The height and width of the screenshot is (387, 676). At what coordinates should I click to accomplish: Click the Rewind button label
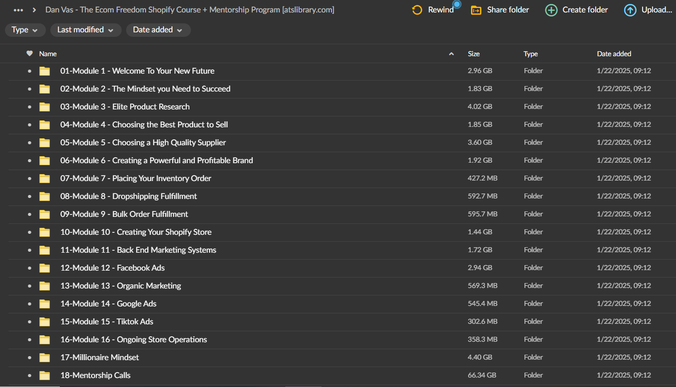441,10
